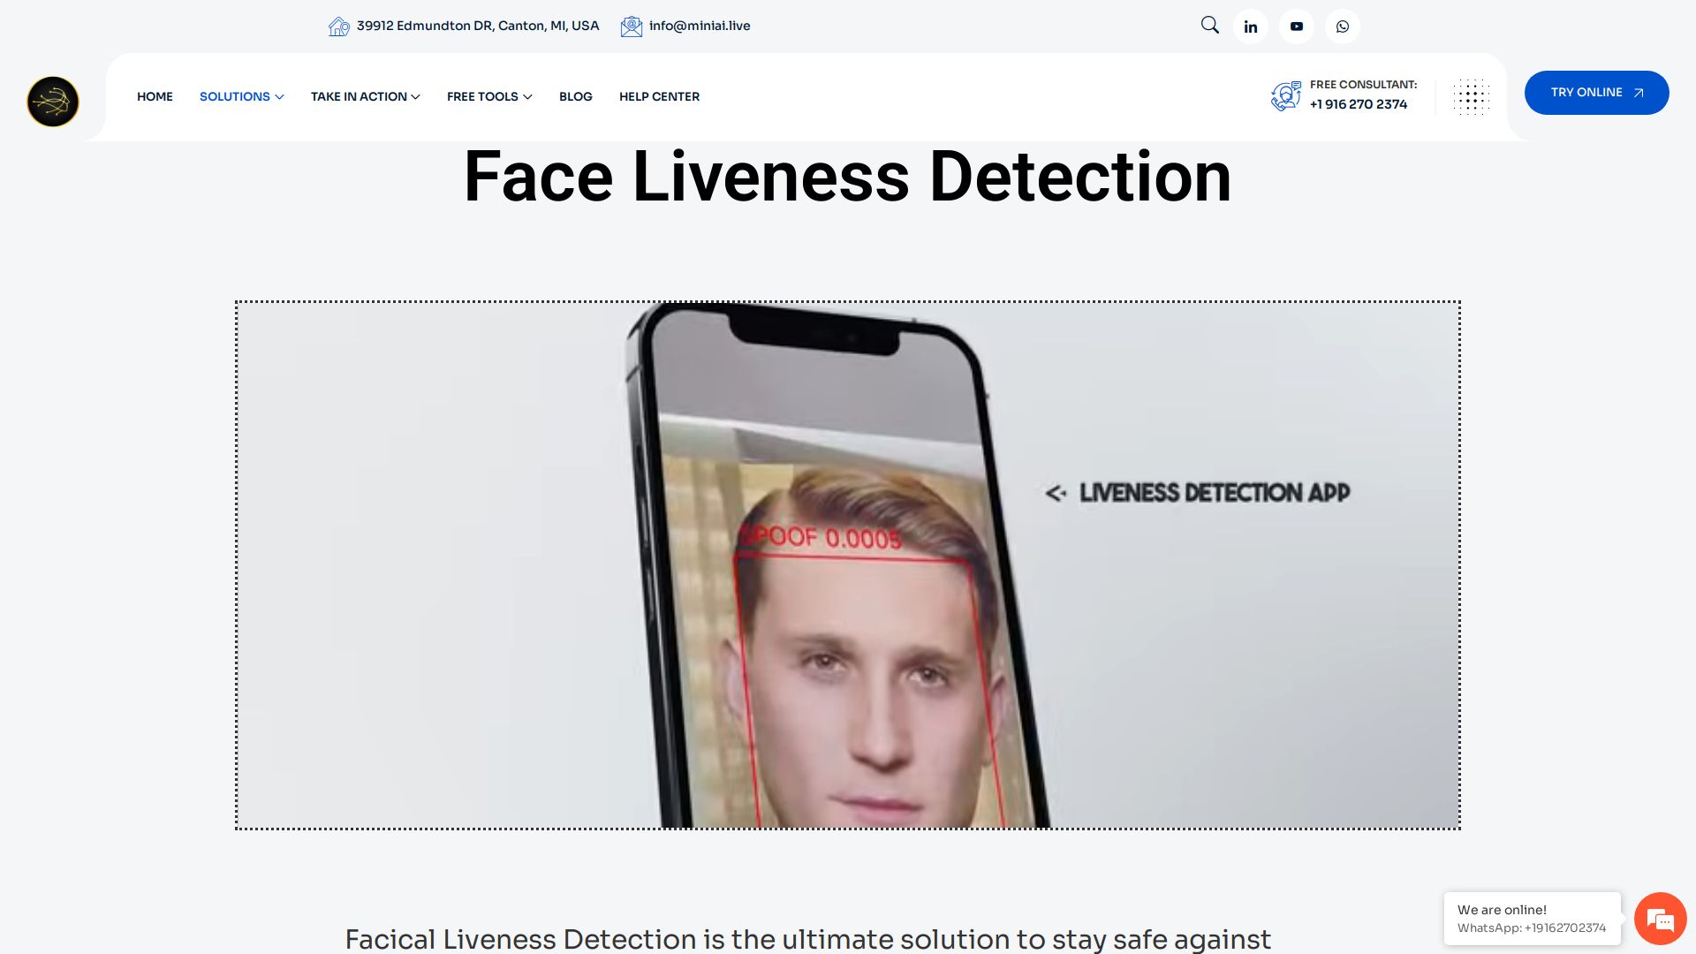Click the +1 916 270 2374 phone link

click(x=1359, y=104)
